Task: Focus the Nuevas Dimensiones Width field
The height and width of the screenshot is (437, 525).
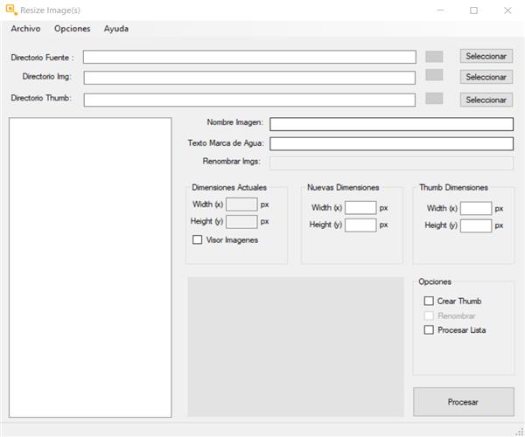Action: (x=360, y=208)
